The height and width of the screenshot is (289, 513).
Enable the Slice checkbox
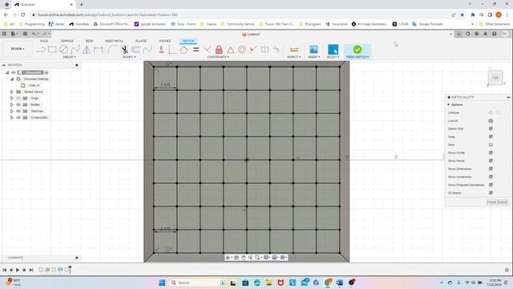[491, 144]
